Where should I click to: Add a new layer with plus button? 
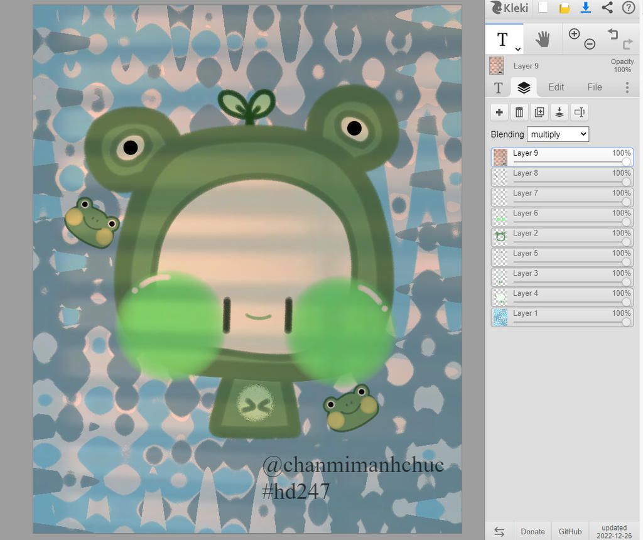pos(499,112)
